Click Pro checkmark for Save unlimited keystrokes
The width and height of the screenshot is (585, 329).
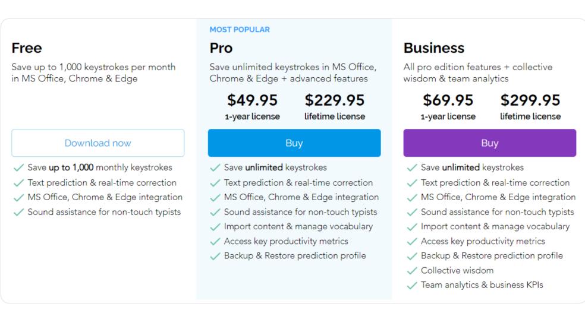point(215,168)
